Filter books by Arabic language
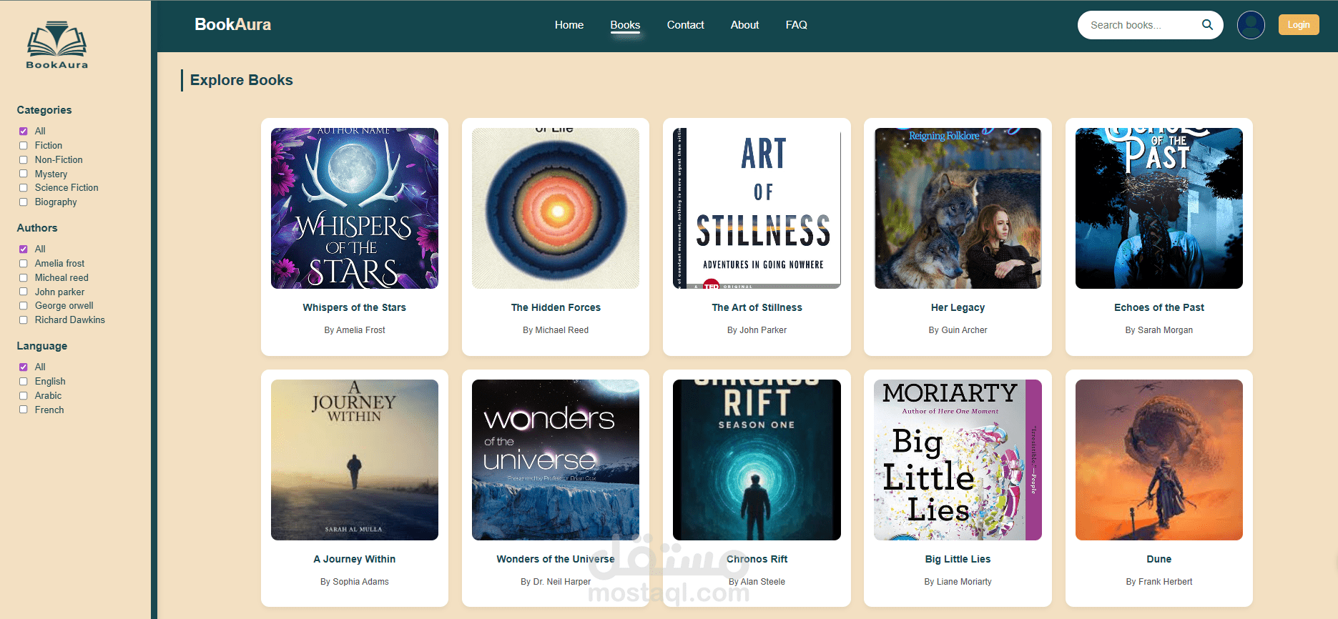The width and height of the screenshot is (1338, 619). [24, 396]
